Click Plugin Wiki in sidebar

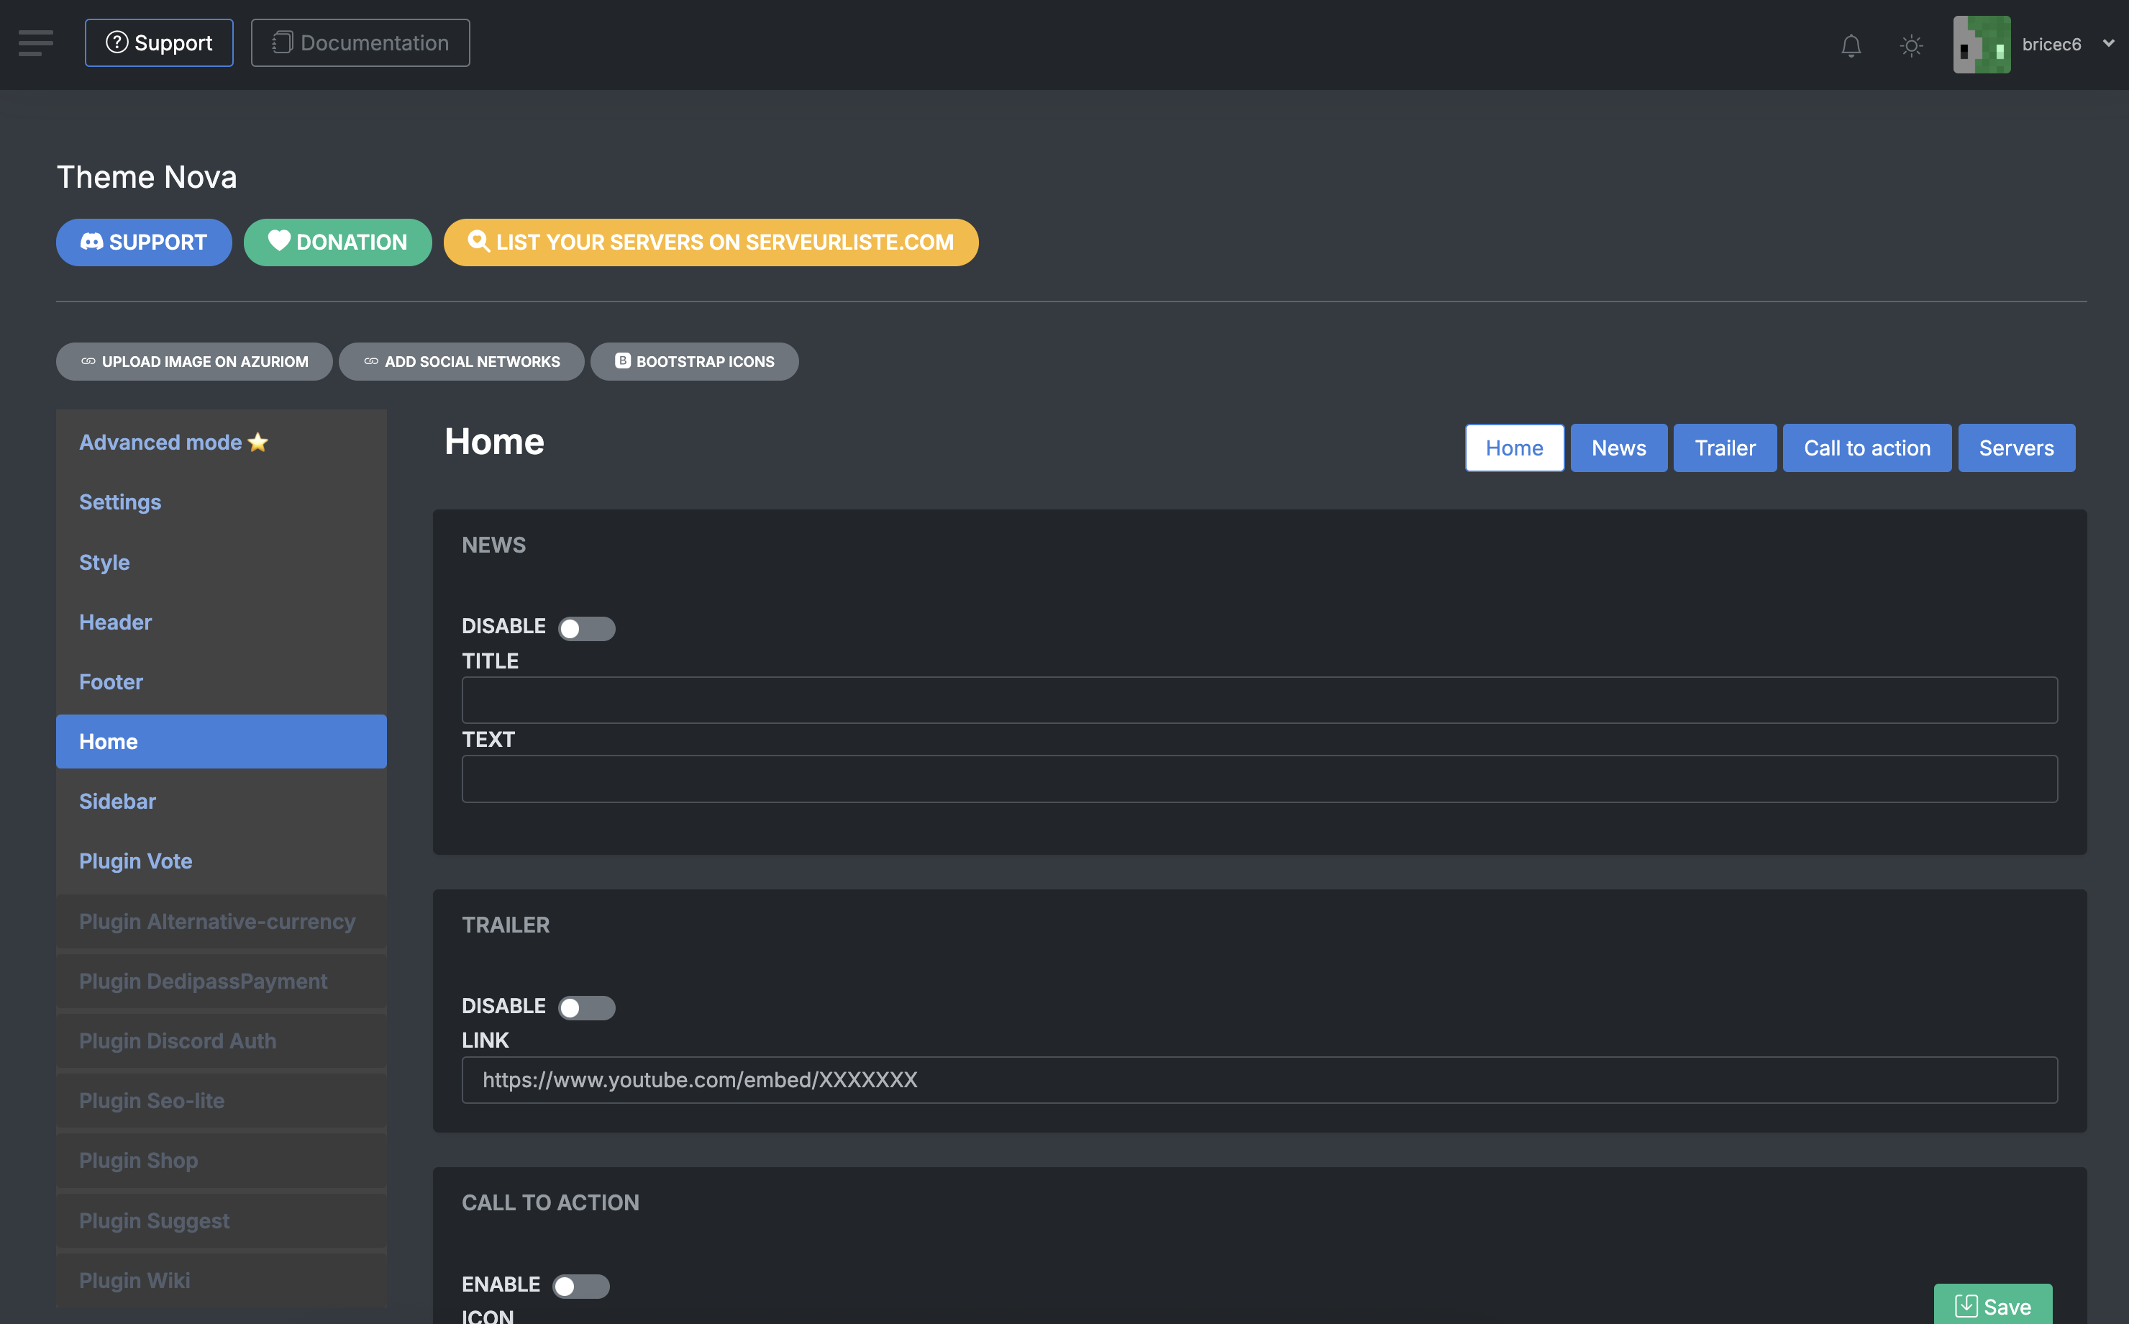(x=222, y=1280)
